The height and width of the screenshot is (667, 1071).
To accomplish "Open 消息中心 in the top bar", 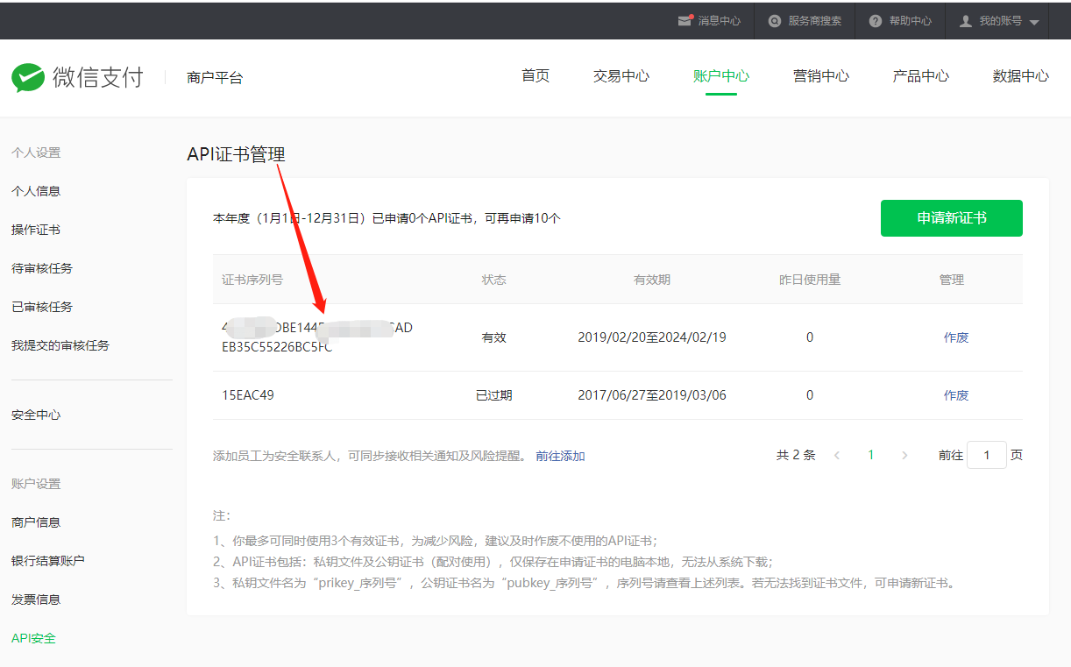I will (720, 21).
